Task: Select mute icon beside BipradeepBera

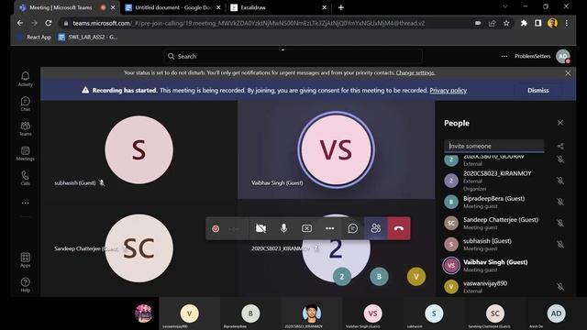Action: tap(560, 202)
